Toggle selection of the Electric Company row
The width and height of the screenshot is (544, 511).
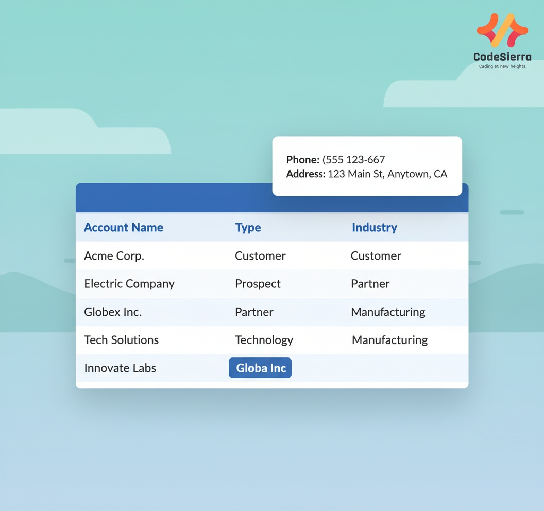pos(129,284)
